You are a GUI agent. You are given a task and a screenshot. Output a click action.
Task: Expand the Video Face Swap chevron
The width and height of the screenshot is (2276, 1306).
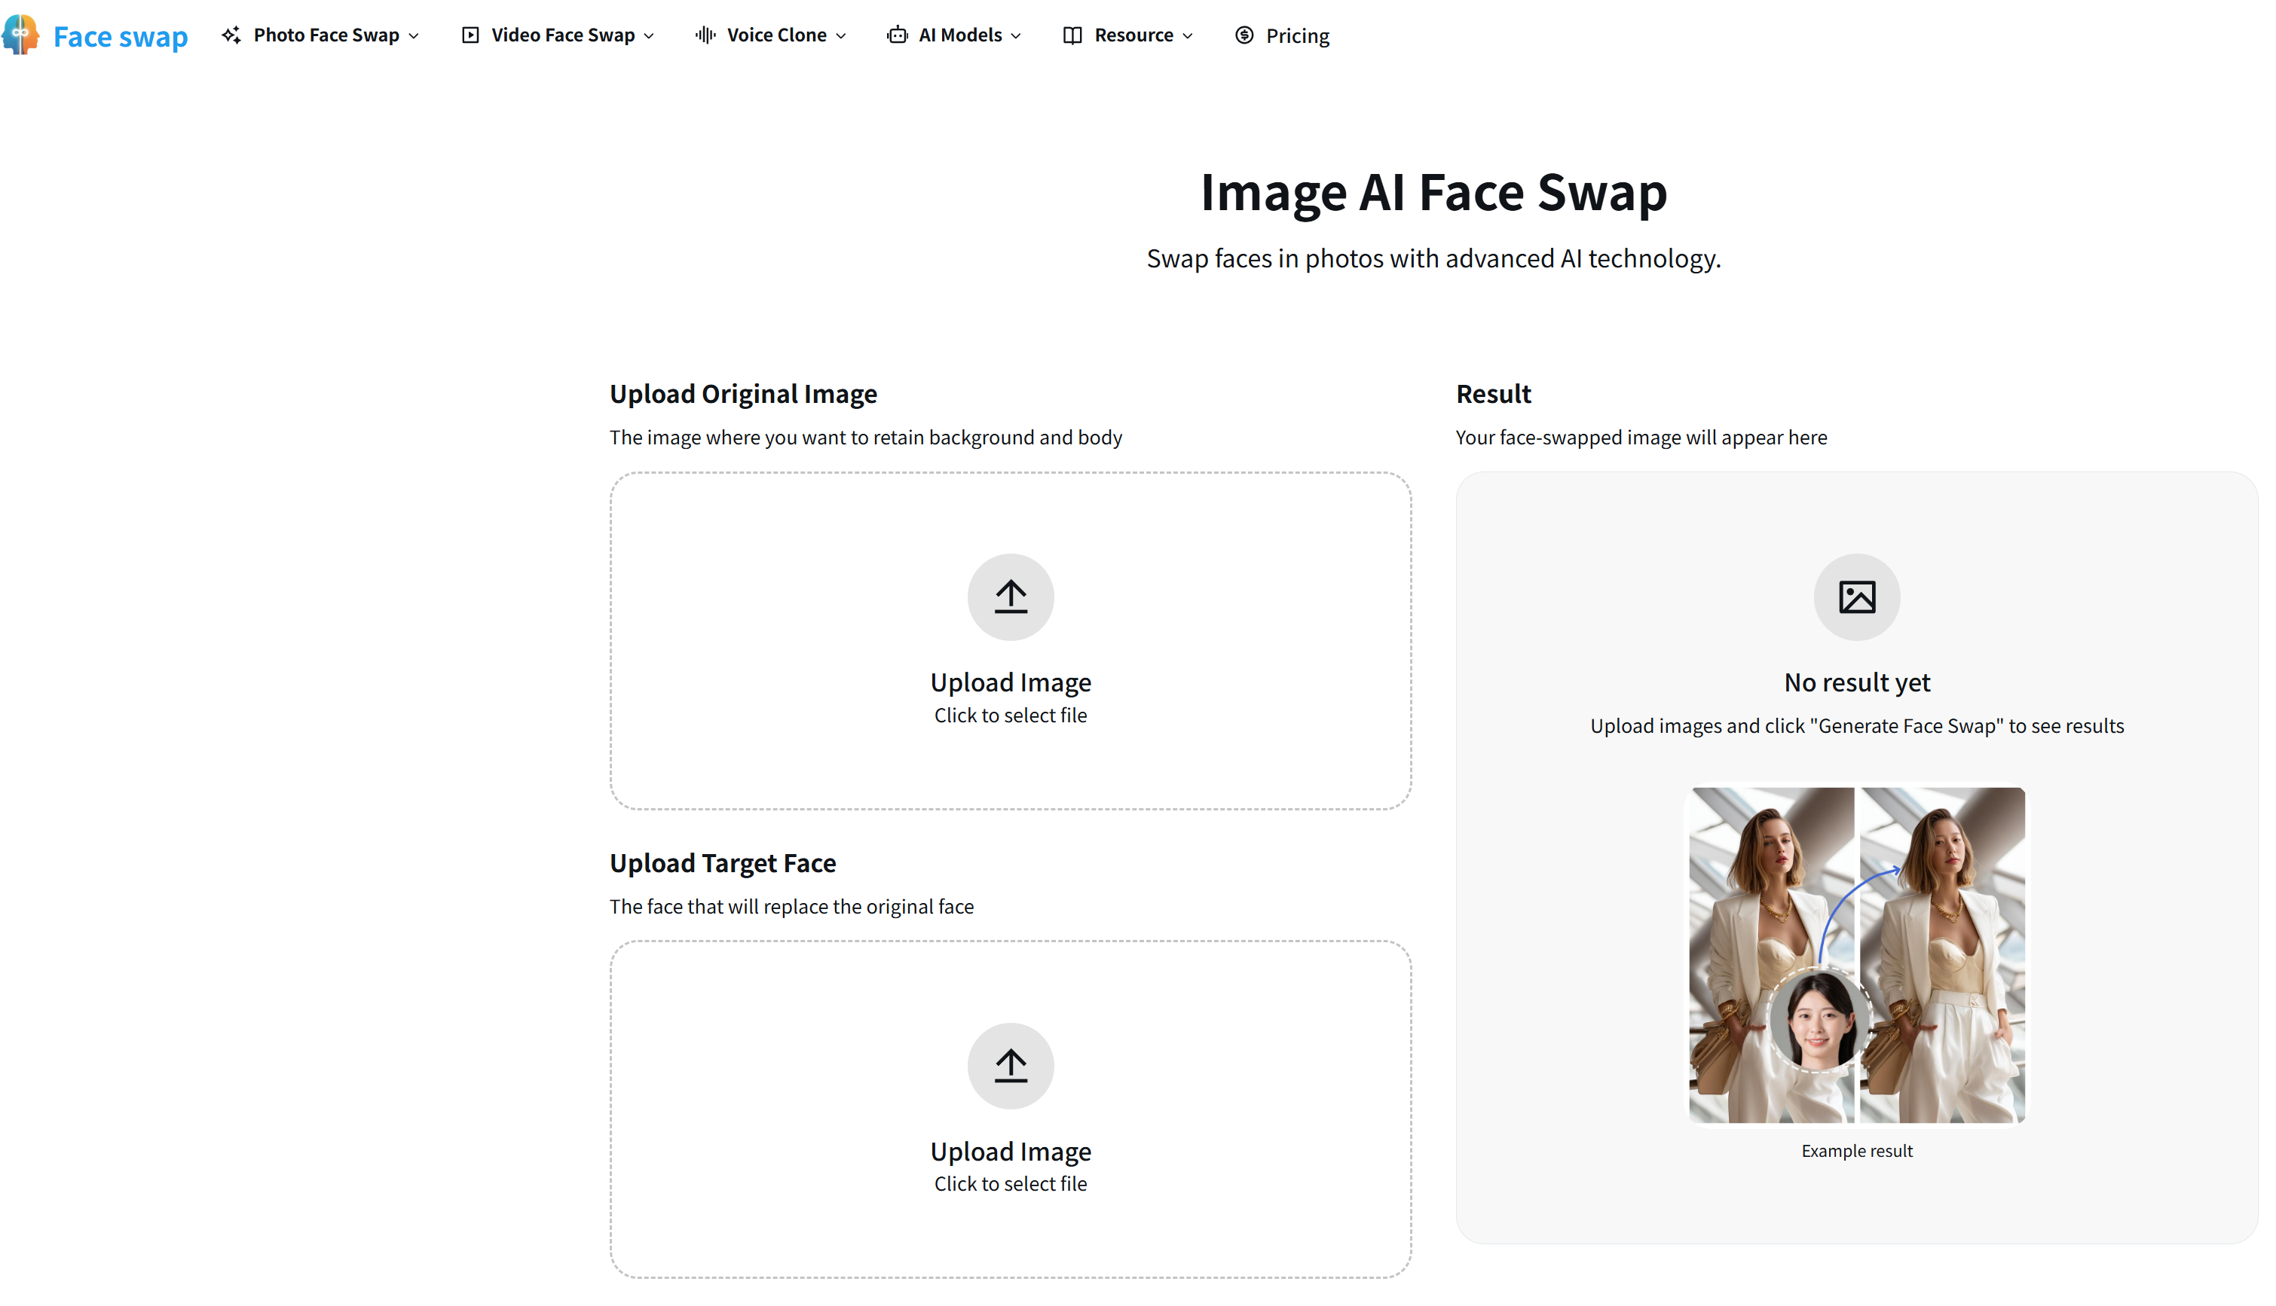pos(650,36)
